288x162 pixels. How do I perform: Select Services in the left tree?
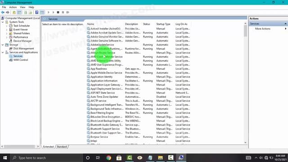pos(18,56)
